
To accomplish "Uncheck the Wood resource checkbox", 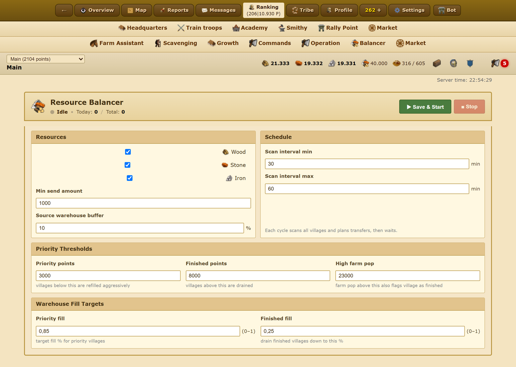I will pos(128,152).
